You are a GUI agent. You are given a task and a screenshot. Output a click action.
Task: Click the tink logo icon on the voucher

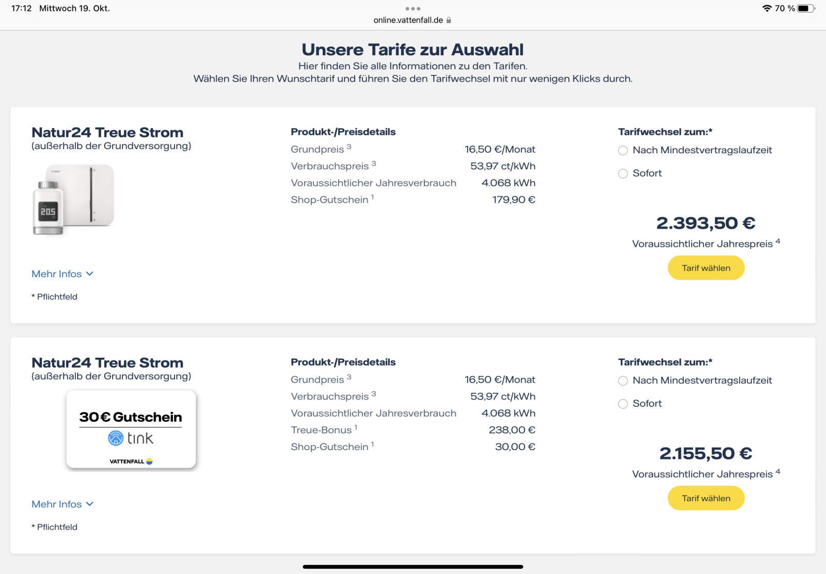(116, 438)
